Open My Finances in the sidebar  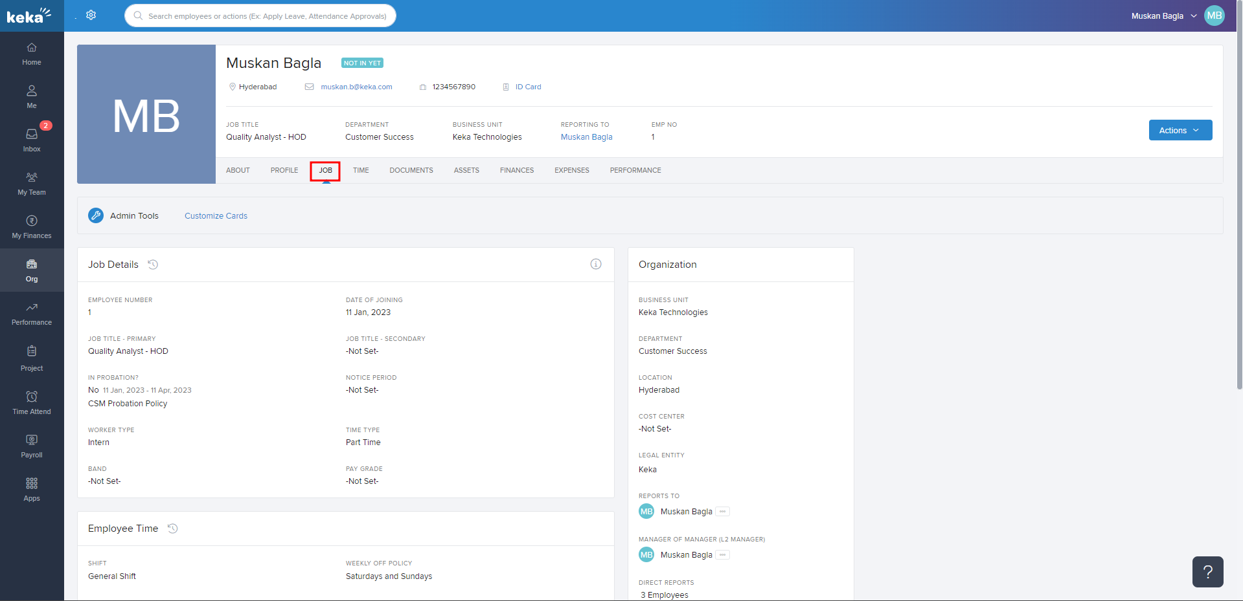[x=32, y=226]
